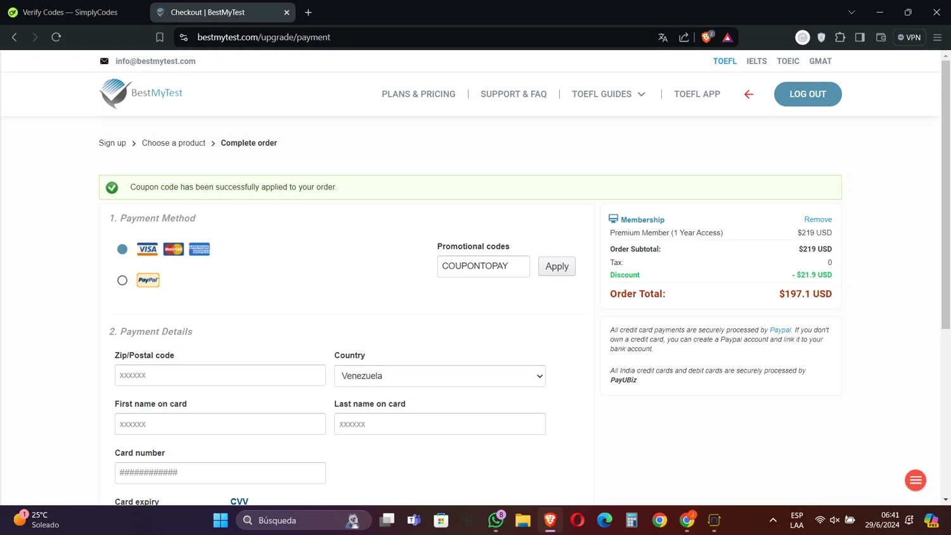
Task: Click the American Express logo
Action: tap(199, 249)
